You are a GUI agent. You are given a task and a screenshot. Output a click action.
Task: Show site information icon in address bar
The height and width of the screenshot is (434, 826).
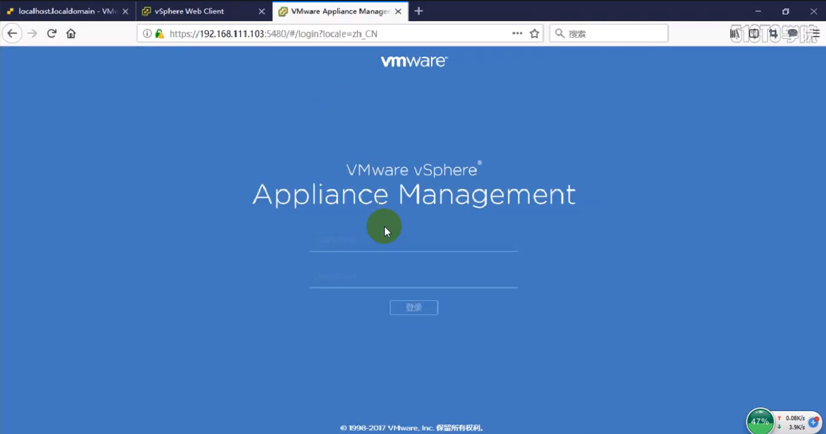[x=147, y=33]
